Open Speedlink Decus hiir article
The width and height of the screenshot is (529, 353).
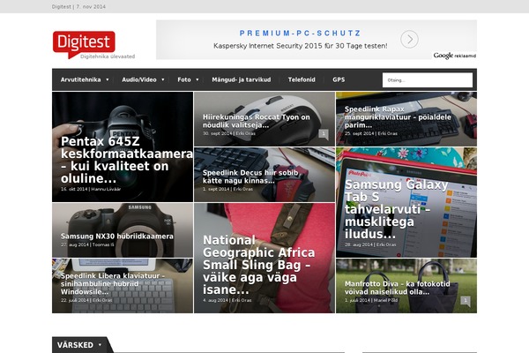click(250, 176)
